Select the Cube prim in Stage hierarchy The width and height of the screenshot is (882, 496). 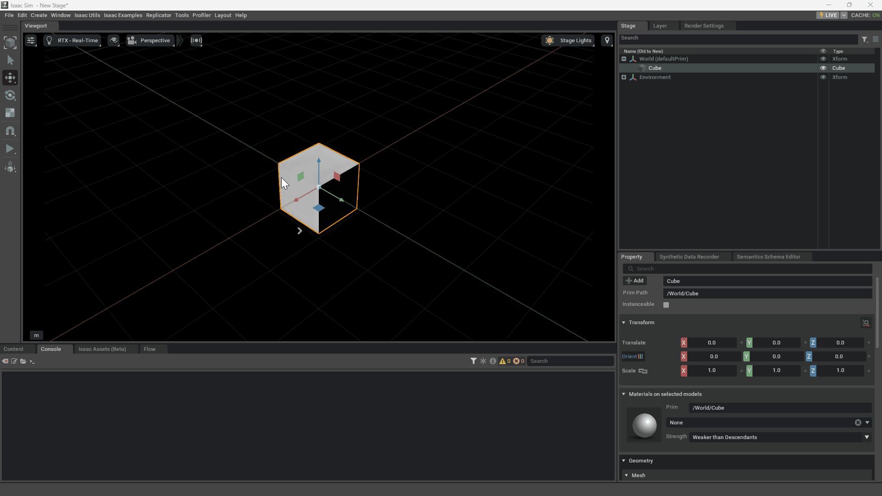[x=655, y=68]
